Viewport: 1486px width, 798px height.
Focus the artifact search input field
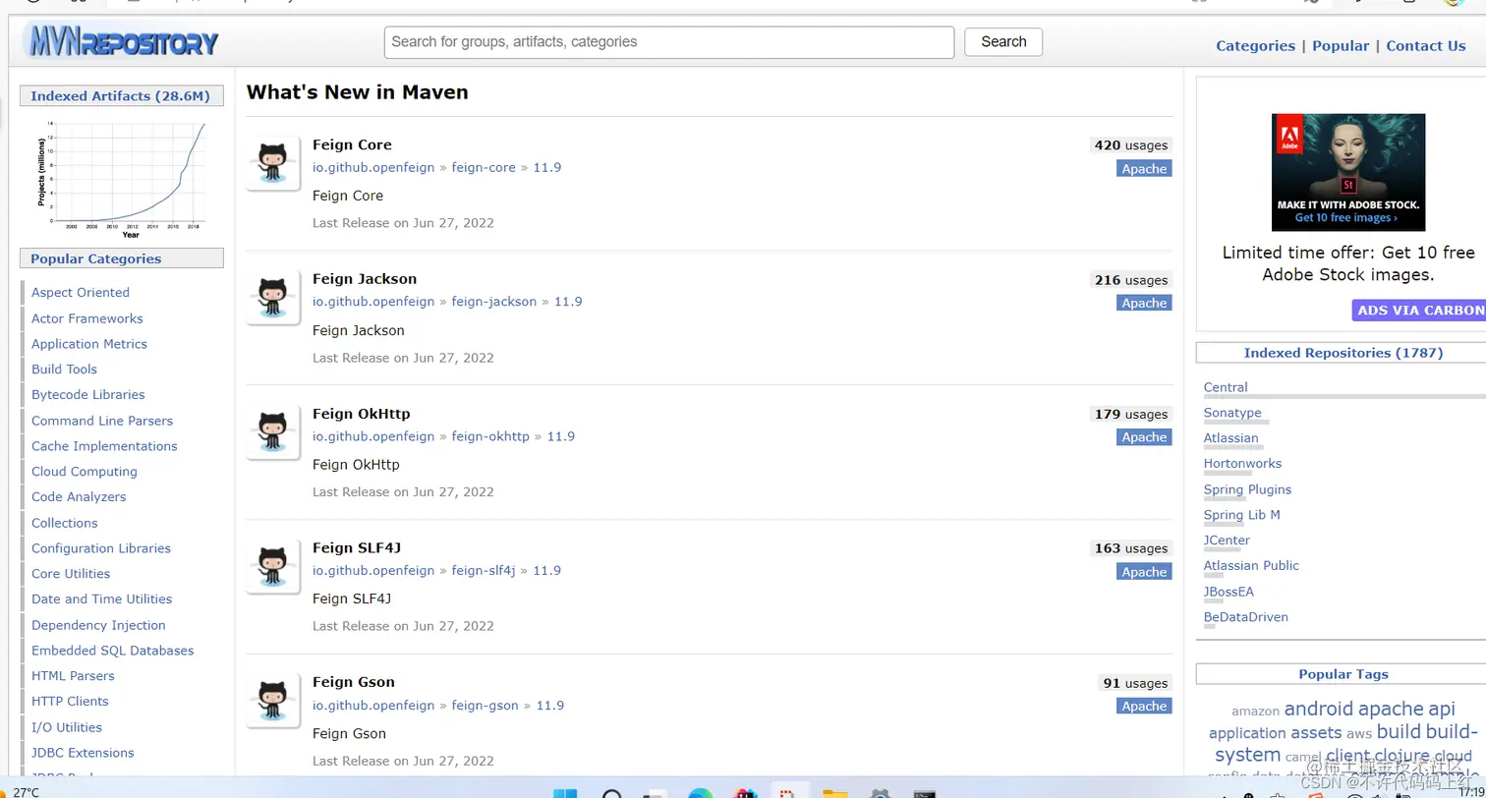click(669, 42)
